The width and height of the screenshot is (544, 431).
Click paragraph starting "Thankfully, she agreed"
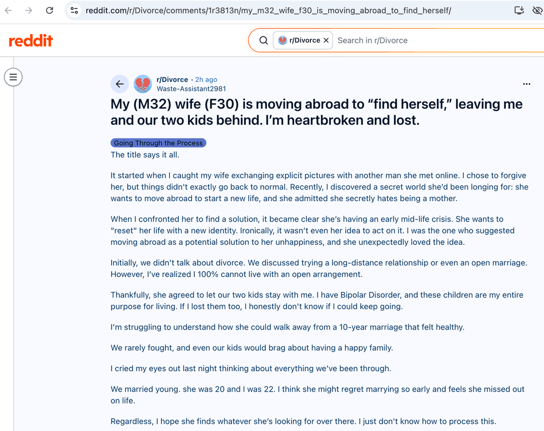pyautogui.click(x=317, y=301)
